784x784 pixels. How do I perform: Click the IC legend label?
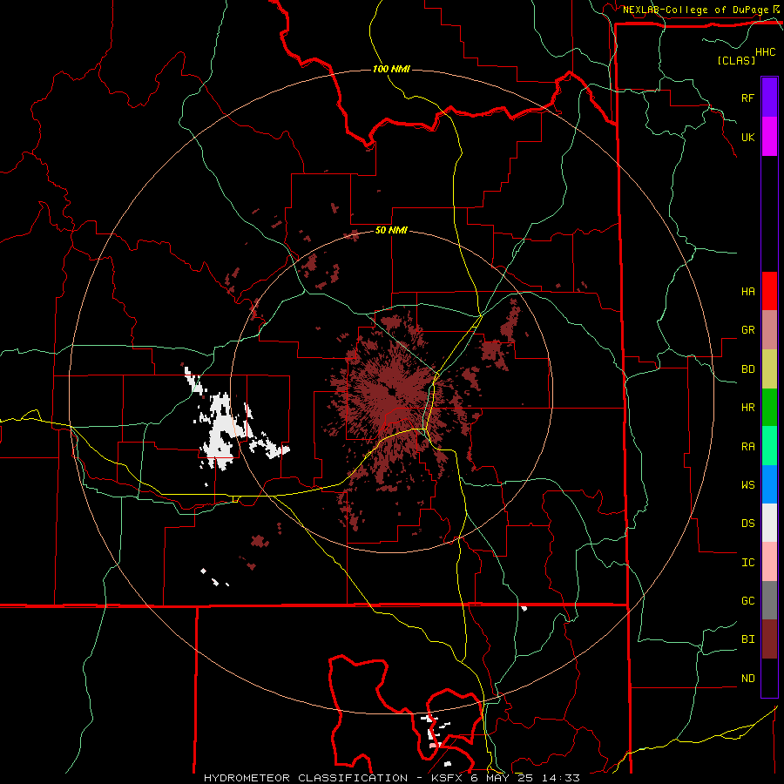tap(747, 563)
